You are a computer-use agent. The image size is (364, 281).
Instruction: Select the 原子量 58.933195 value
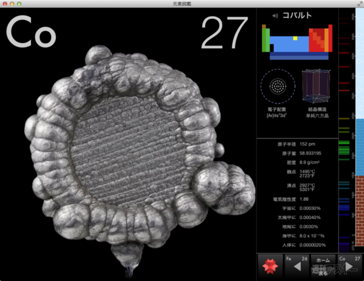click(x=311, y=154)
